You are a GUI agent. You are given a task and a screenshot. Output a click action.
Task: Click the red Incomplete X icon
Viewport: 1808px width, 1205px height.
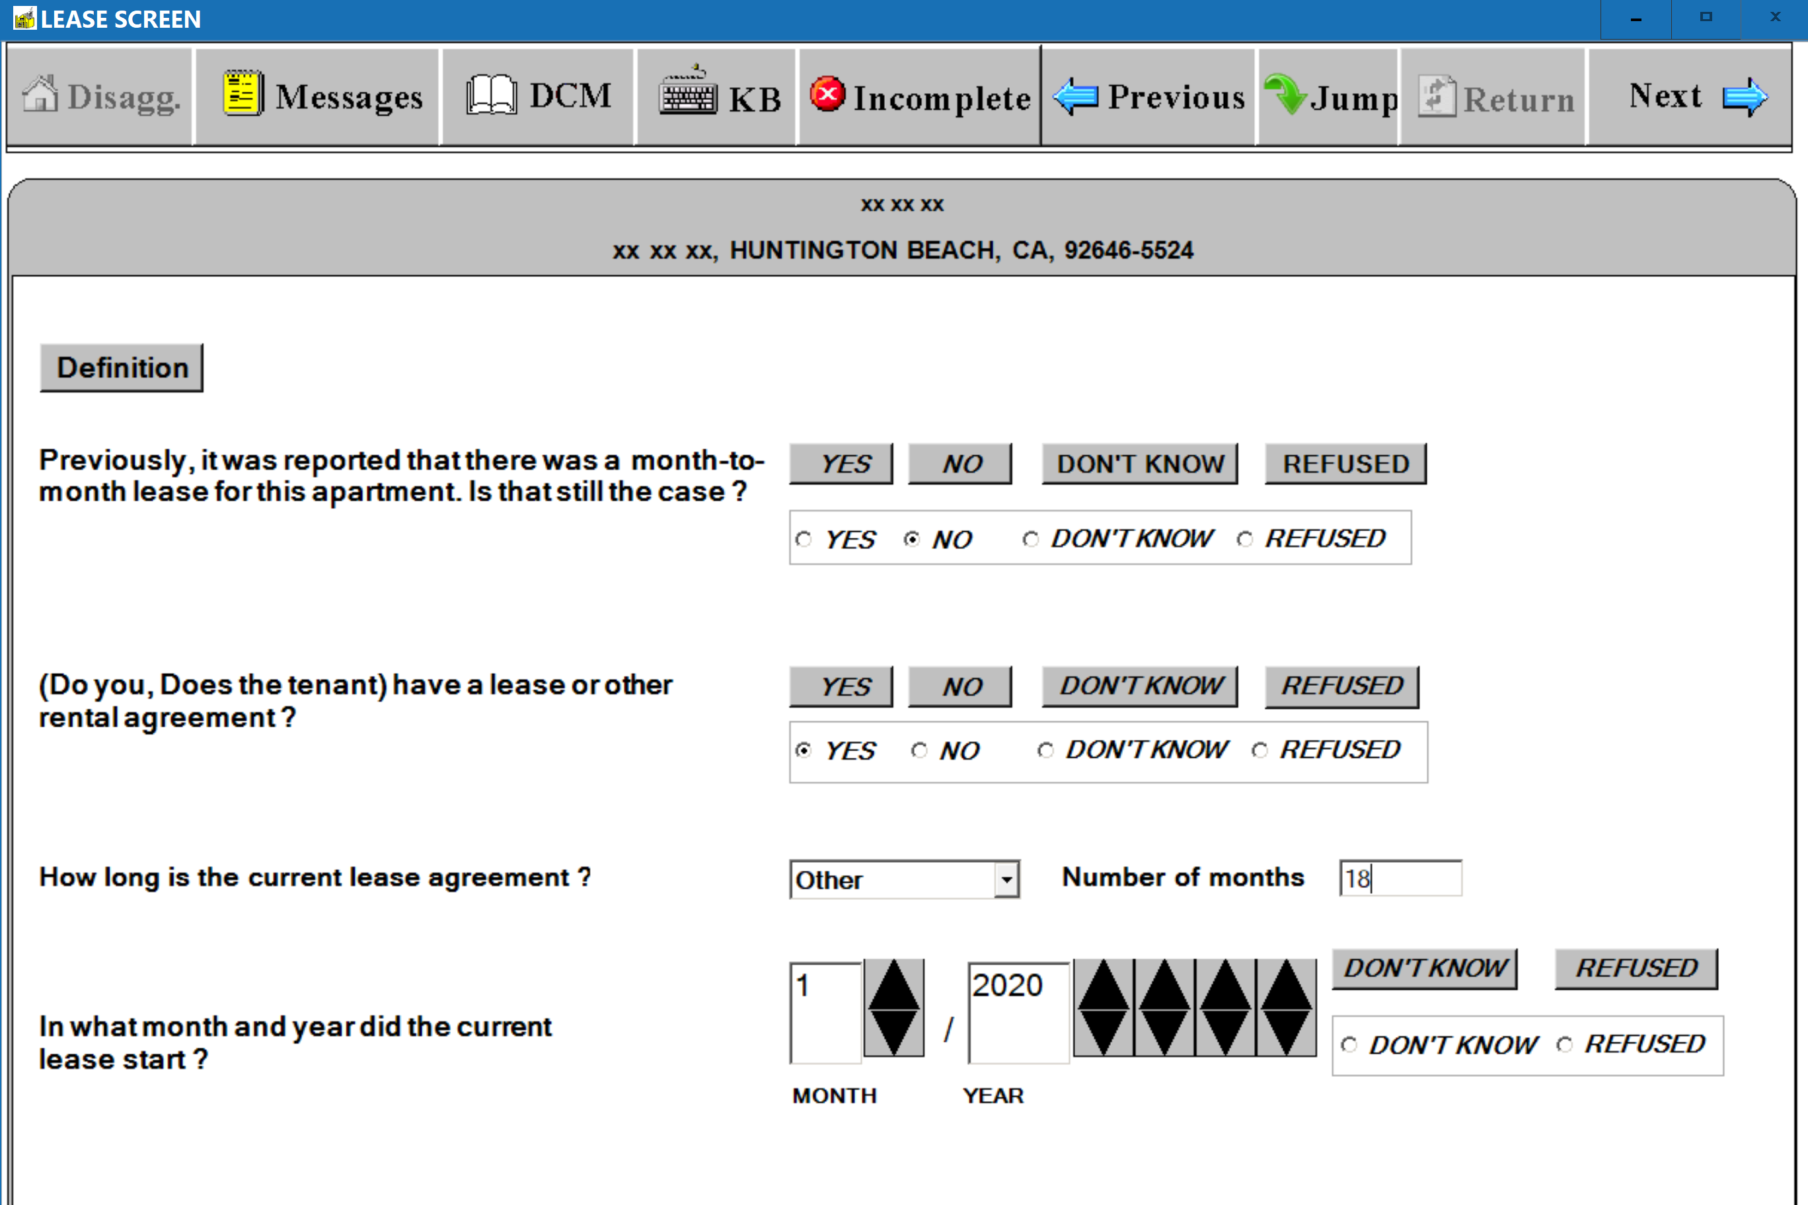point(827,95)
